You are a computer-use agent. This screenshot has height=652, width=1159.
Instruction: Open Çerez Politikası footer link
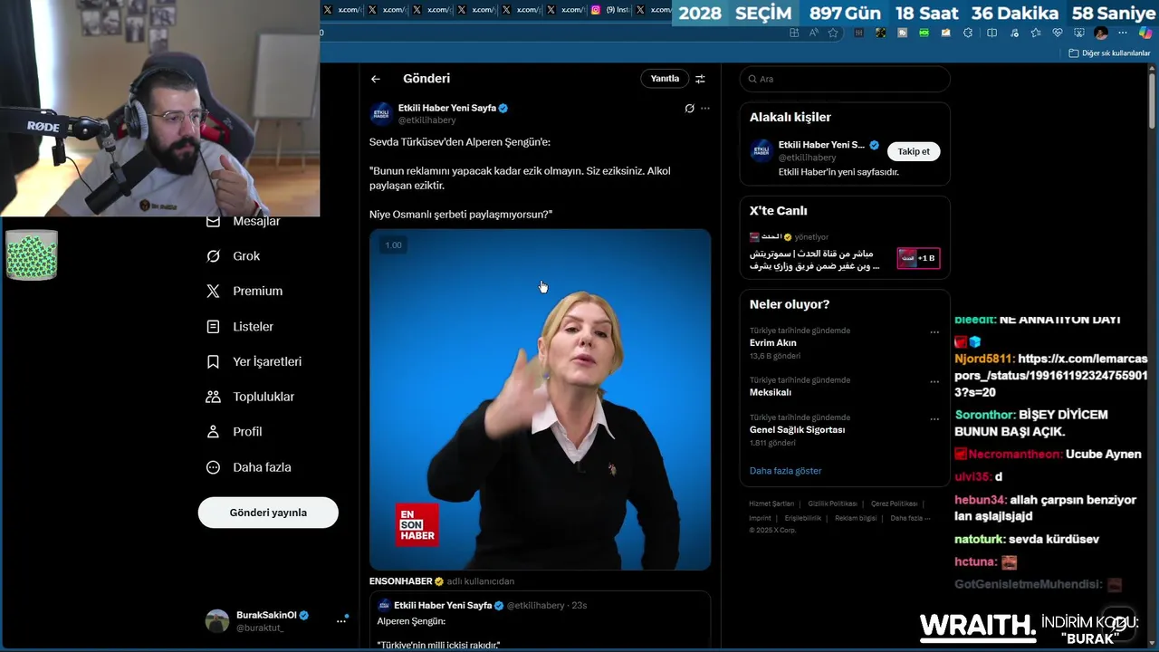(x=894, y=503)
